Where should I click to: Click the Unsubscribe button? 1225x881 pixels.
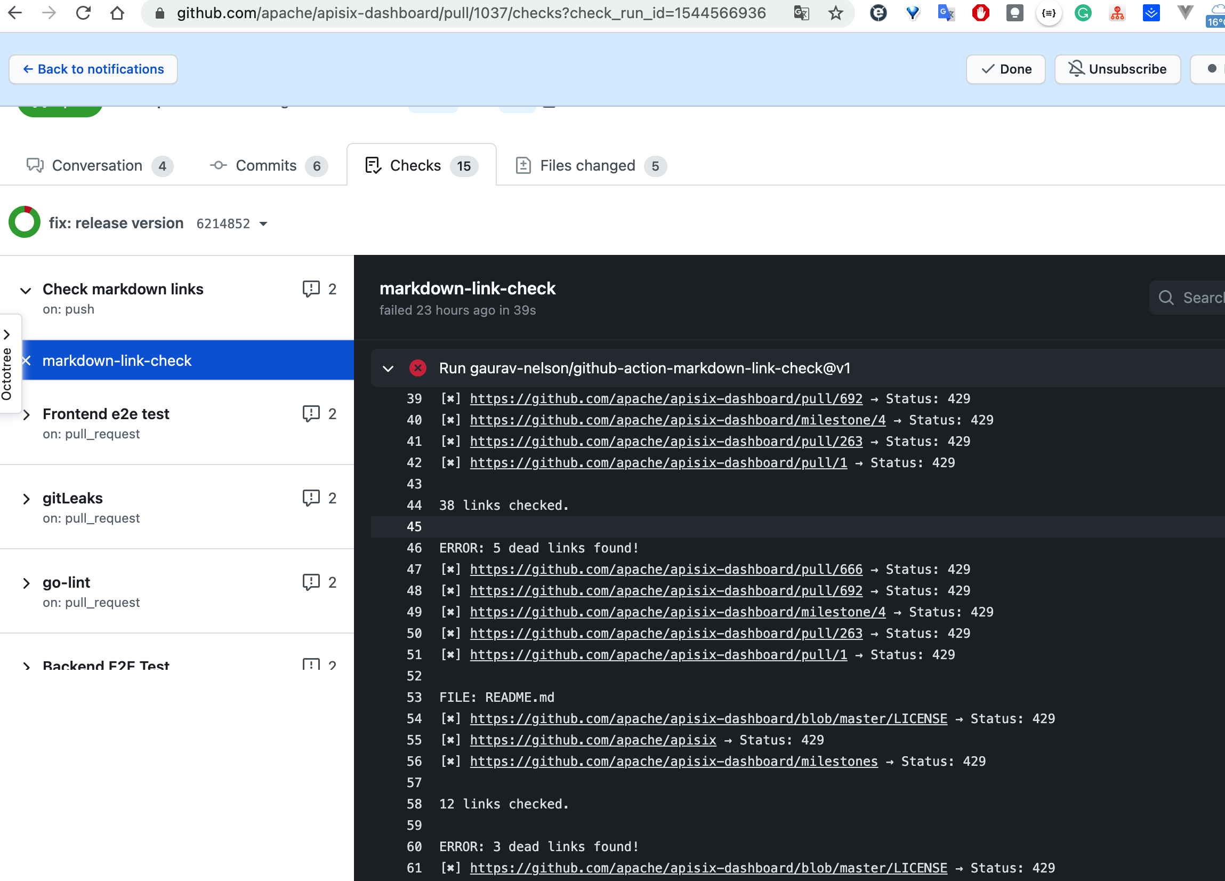(x=1117, y=69)
